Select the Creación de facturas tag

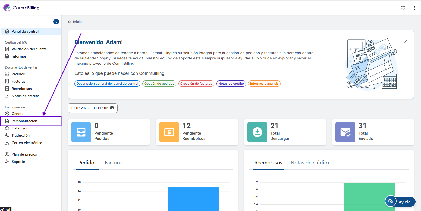pos(196,84)
